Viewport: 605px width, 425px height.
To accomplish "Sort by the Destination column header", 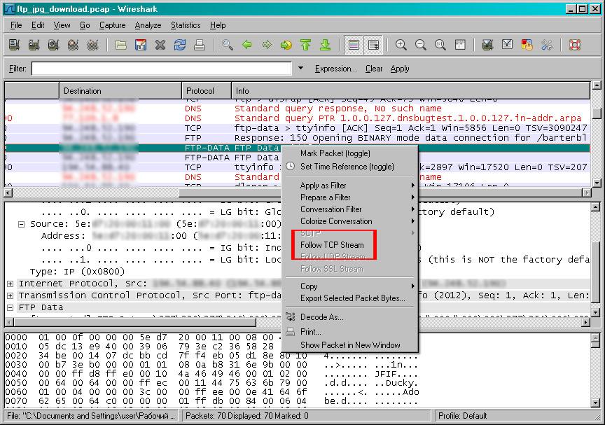I will 120,91.
